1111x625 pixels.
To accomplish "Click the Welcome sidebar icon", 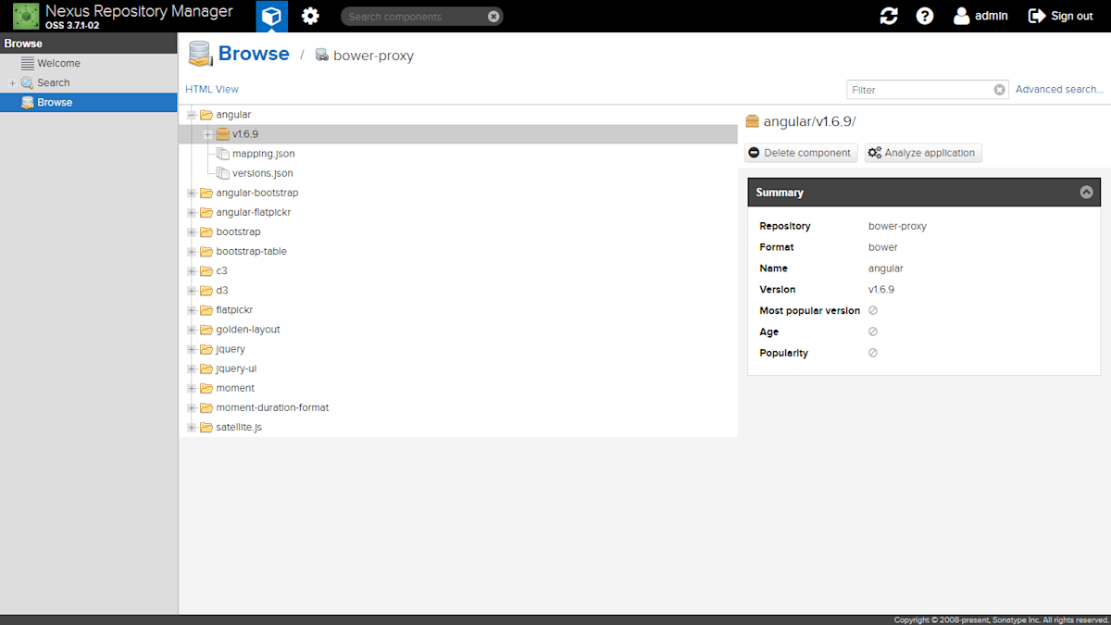I will [28, 63].
